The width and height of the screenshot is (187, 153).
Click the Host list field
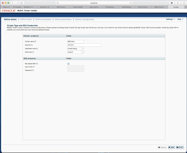[x=84, y=45]
